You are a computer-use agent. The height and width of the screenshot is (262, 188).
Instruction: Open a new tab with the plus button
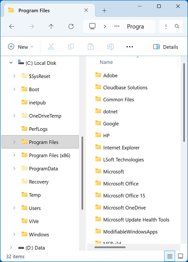(x=104, y=10)
